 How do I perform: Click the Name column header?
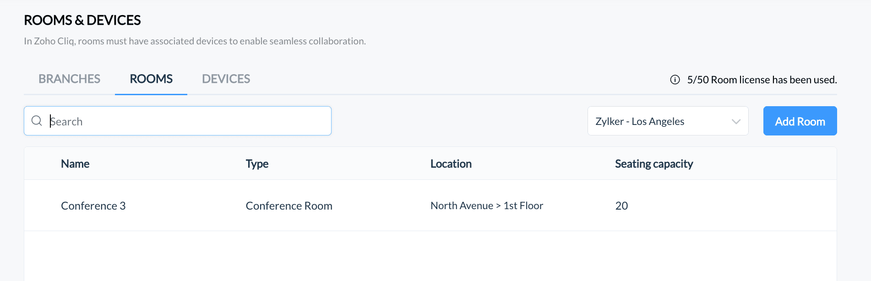pyautogui.click(x=75, y=164)
